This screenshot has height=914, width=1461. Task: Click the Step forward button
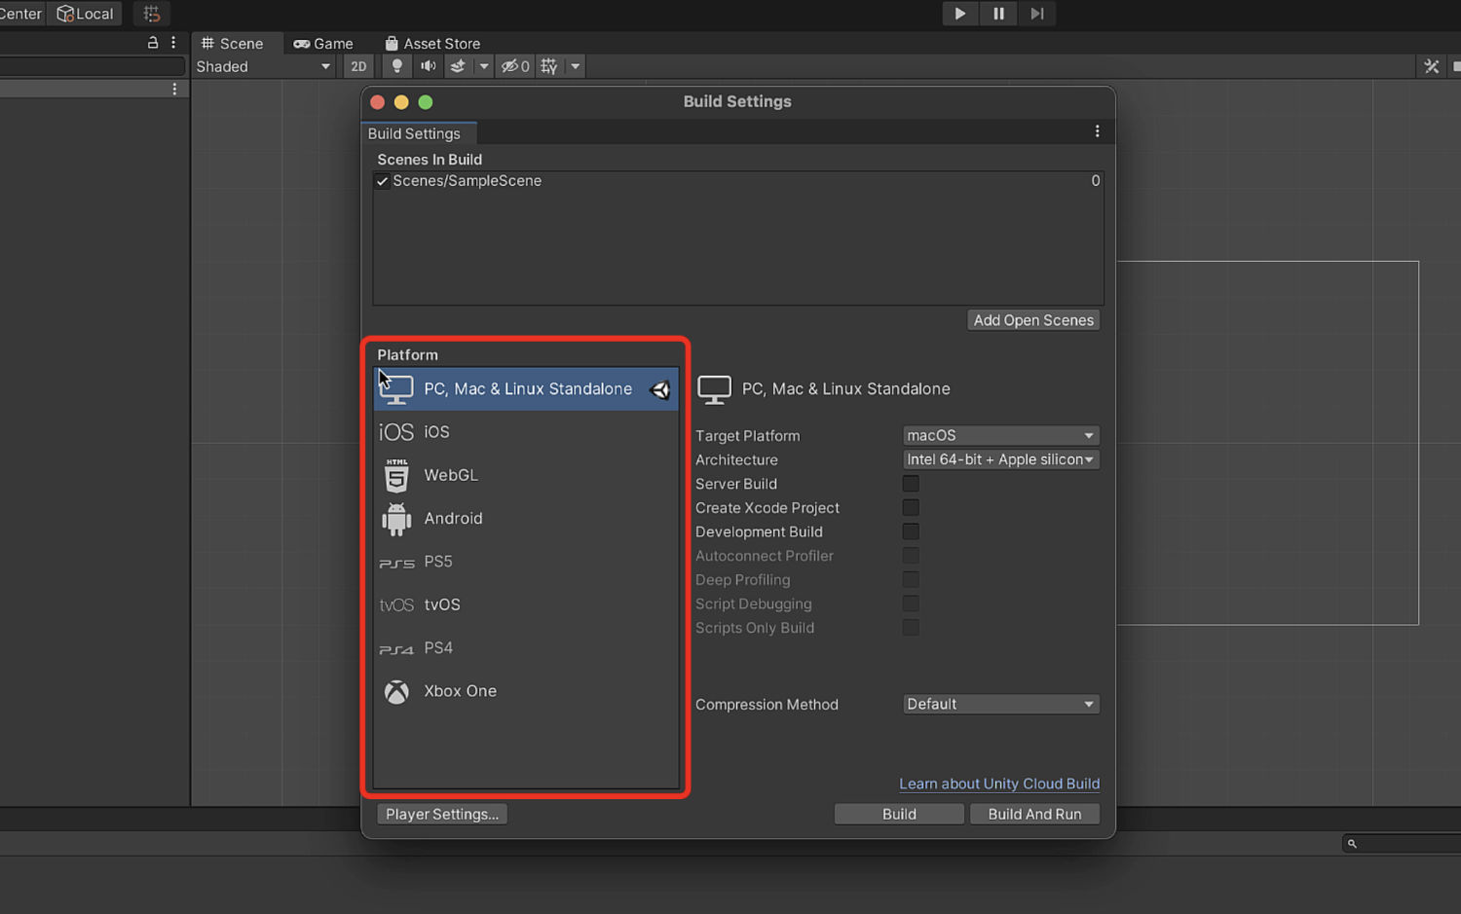pos(1036,14)
